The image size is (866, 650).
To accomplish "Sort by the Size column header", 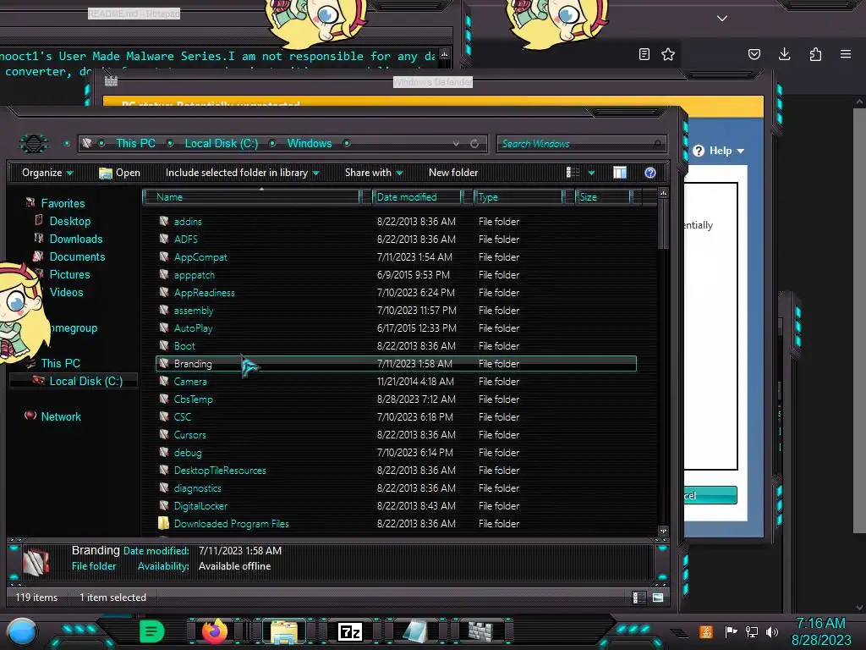I will [603, 196].
